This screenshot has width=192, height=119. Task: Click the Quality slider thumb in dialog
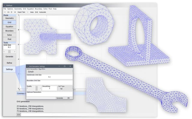(x=37, y=88)
